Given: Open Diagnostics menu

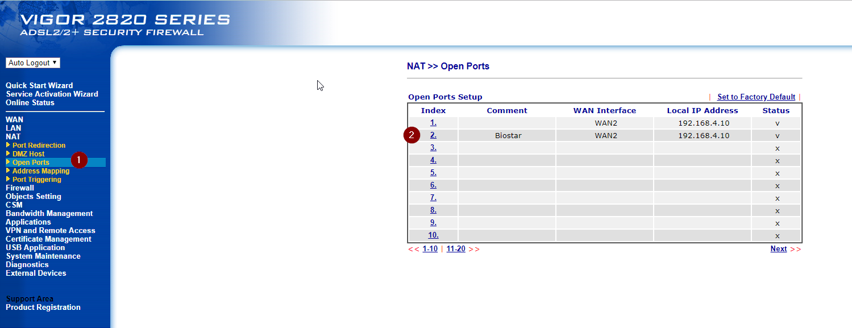Looking at the screenshot, I should [x=27, y=264].
